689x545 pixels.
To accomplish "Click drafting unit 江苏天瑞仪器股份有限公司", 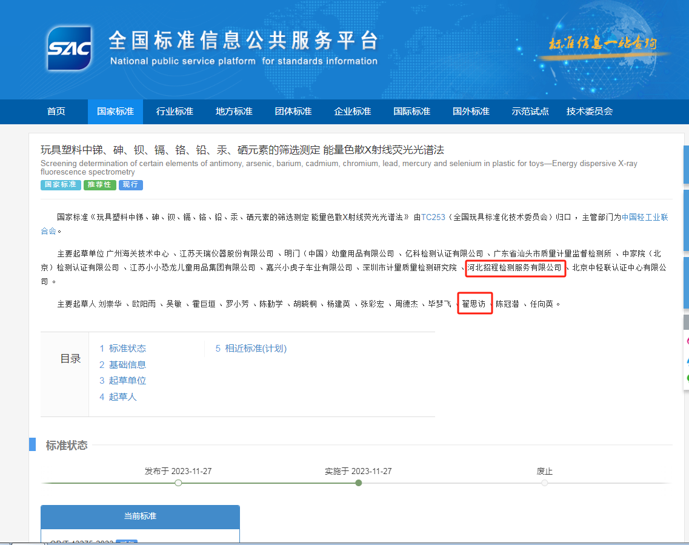I will tap(226, 253).
